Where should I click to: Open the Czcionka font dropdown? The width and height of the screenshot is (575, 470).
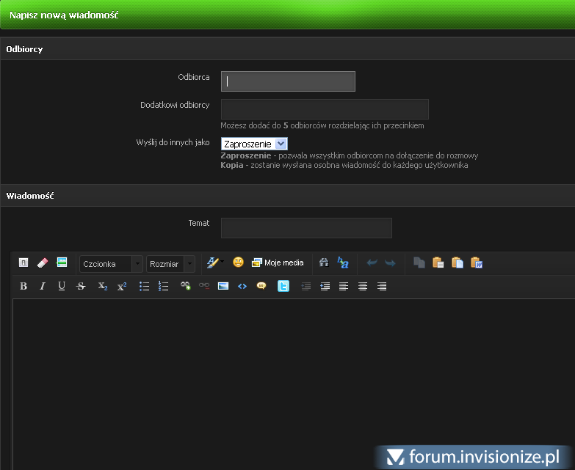(x=111, y=264)
